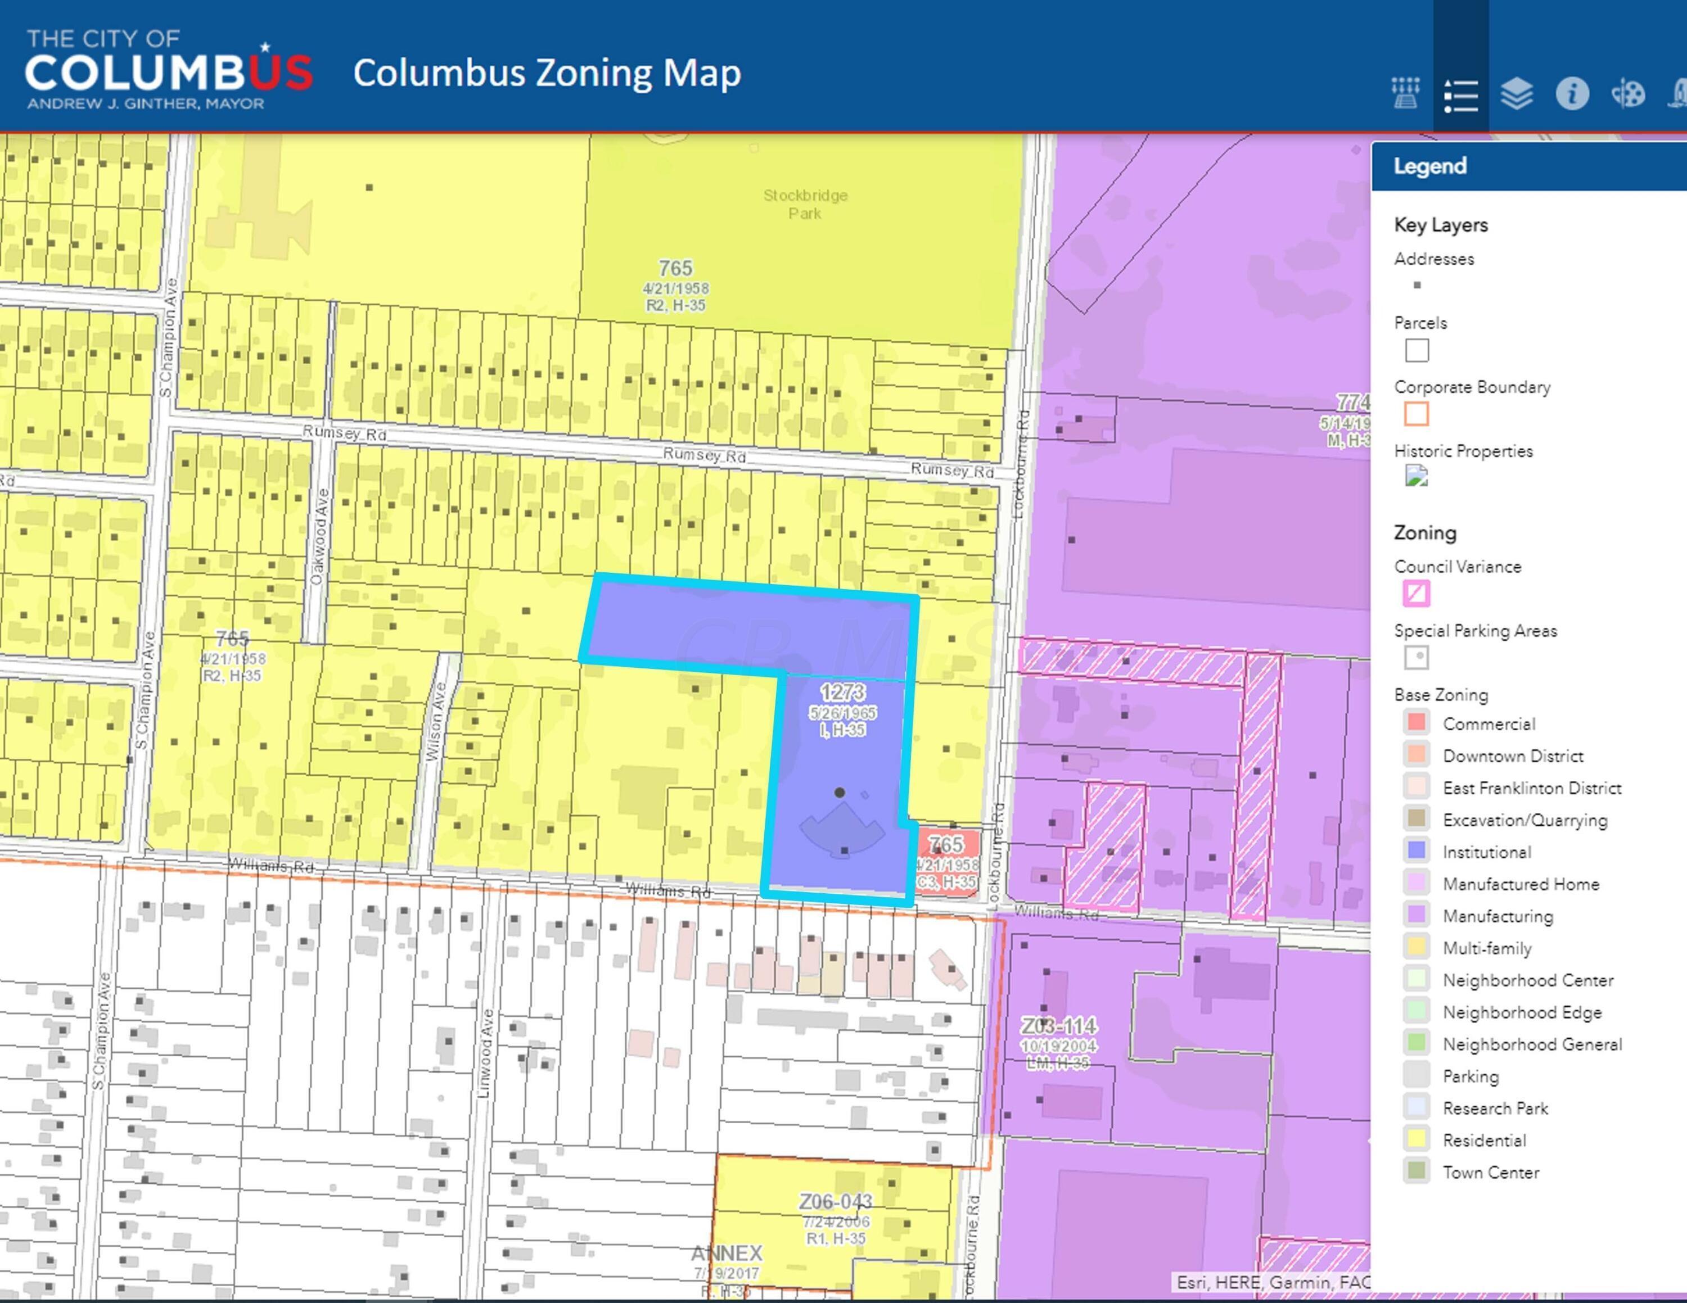The image size is (1687, 1303).
Task: Click the 'Manufactured Home' legend entry
Action: click(1521, 884)
